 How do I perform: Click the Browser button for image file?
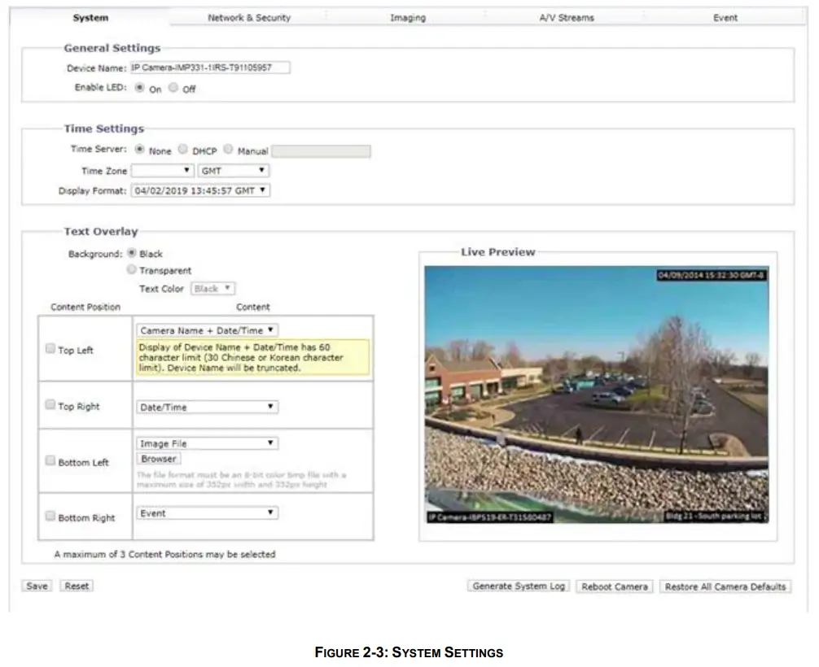coord(159,458)
